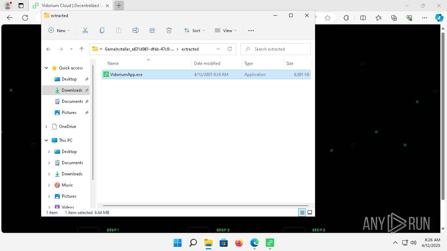Expand Documents under This PC
This screenshot has width=447, height=251.
click(49, 163)
